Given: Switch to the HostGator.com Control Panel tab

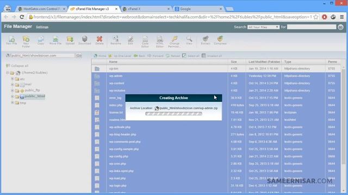Looking at the screenshot, I should [41, 9].
